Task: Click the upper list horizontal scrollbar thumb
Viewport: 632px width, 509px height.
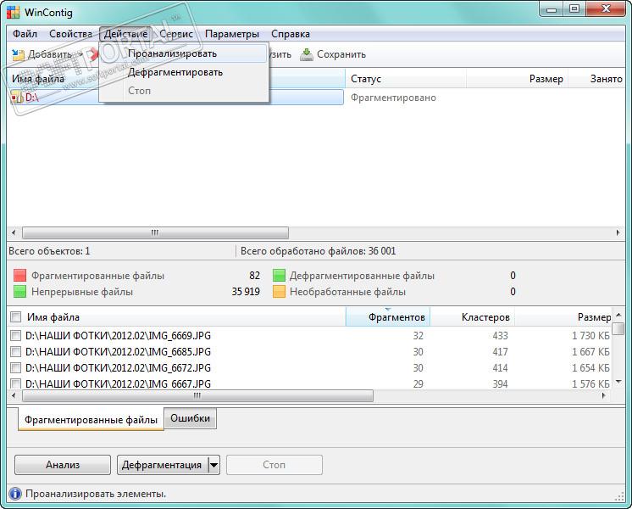Action: 155,232
